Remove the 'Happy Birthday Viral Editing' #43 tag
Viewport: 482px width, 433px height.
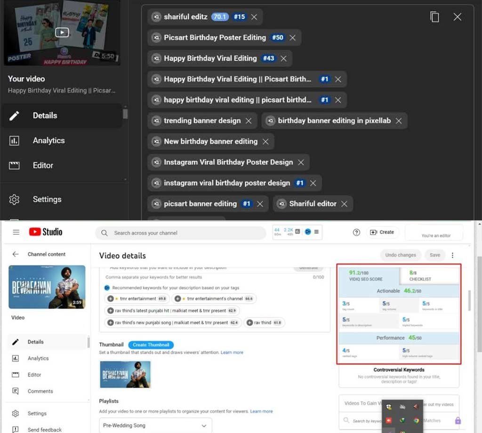[x=283, y=58]
